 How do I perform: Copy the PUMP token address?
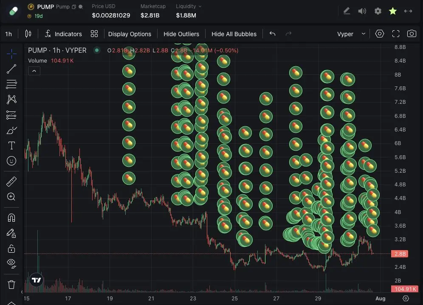tap(74, 7)
